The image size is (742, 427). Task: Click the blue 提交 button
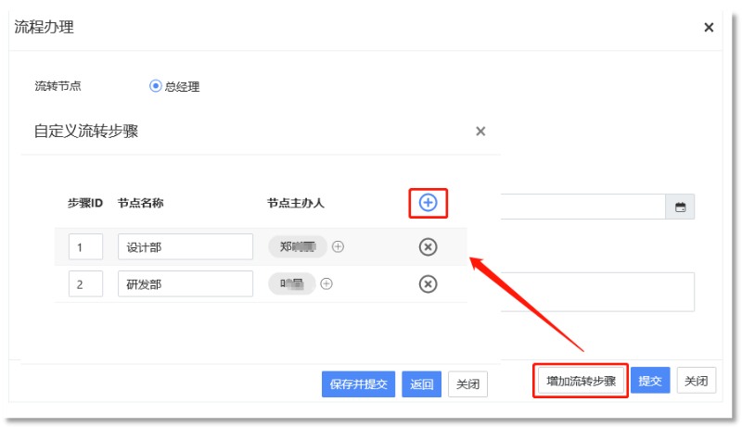pos(650,381)
